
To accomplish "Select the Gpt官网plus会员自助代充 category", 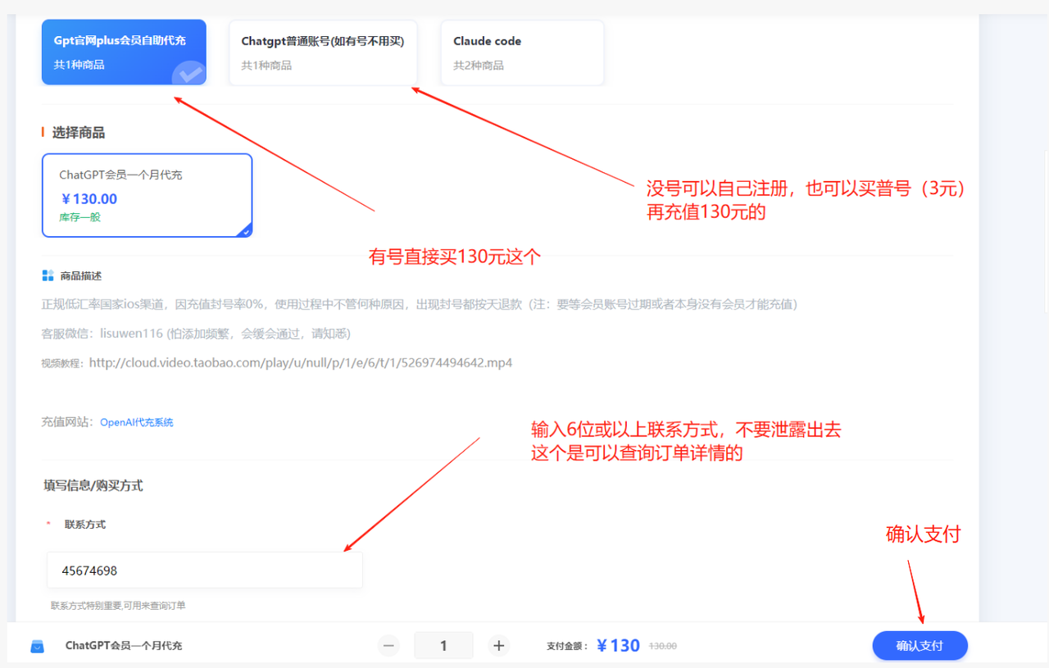I will [124, 52].
